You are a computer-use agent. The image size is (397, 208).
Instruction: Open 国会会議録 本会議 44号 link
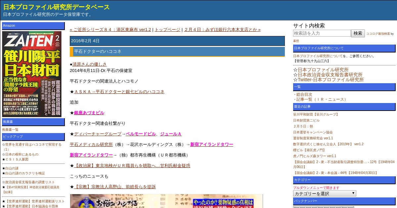click(335, 173)
